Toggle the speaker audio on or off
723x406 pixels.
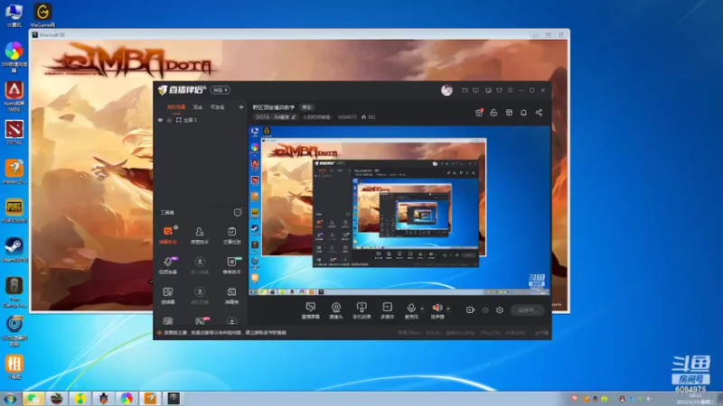tap(437, 307)
